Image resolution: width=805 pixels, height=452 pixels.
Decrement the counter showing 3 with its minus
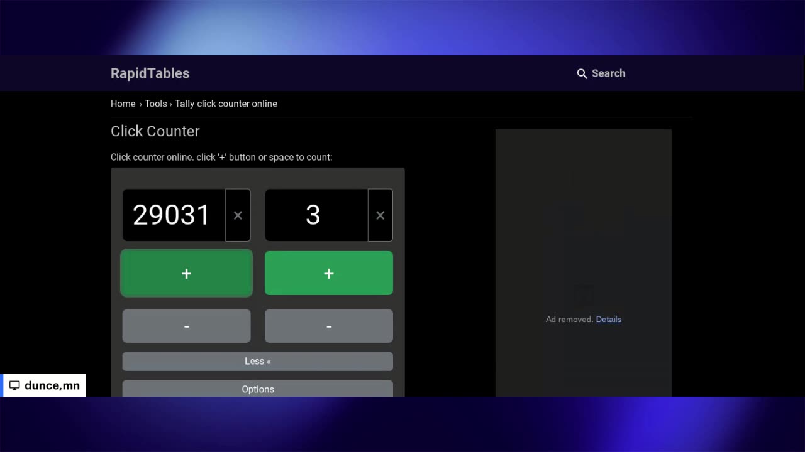(328, 326)
